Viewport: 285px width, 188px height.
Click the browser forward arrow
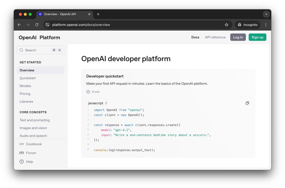28,25
